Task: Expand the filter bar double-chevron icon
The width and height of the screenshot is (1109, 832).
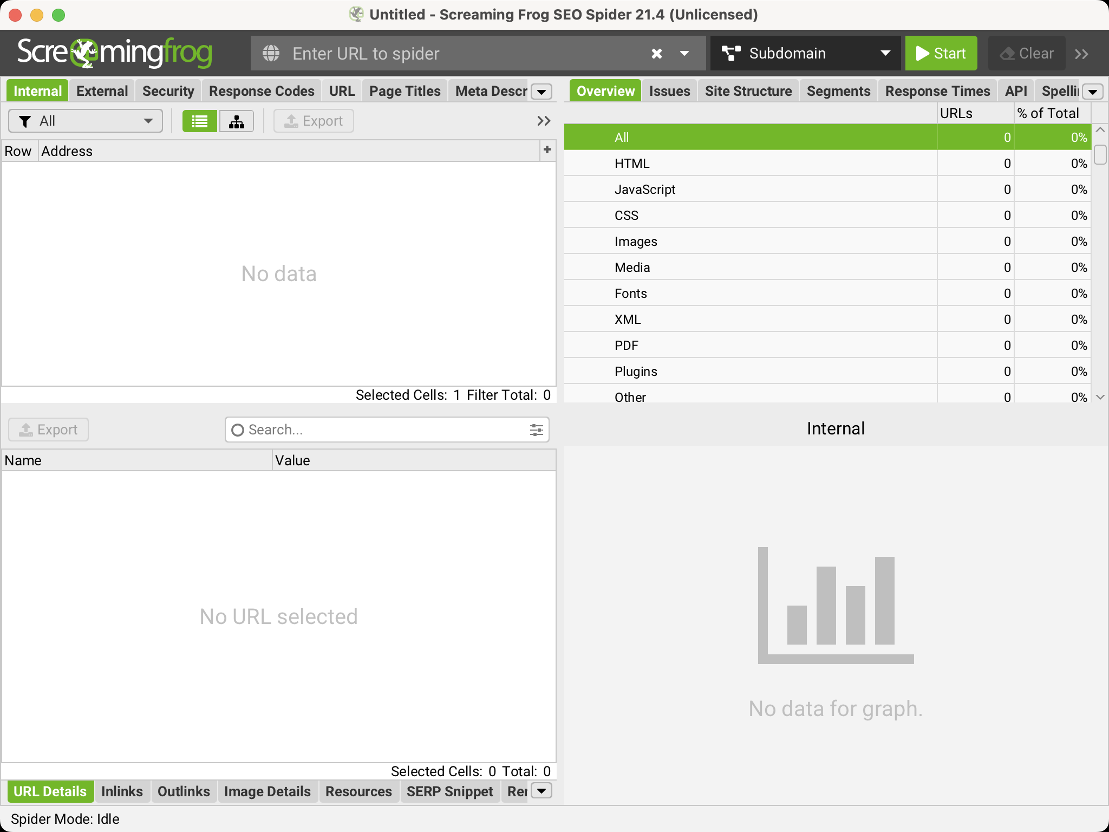Action: coord(544,121)
